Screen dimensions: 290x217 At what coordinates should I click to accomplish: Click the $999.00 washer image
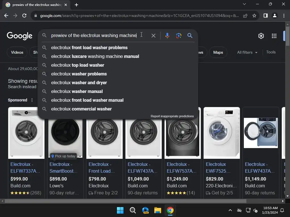pos(26,133)
